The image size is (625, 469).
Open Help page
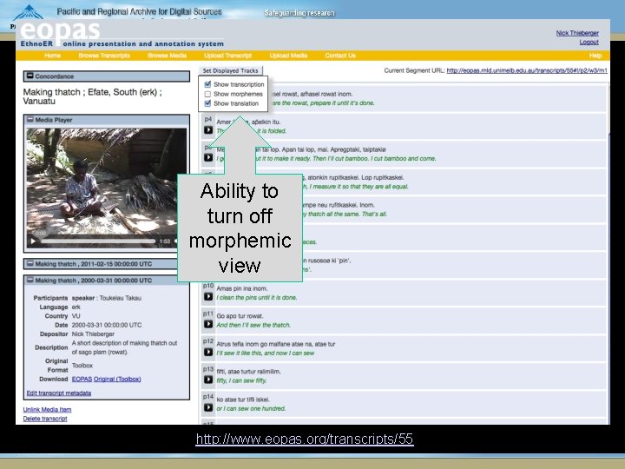tap(595, 56)
